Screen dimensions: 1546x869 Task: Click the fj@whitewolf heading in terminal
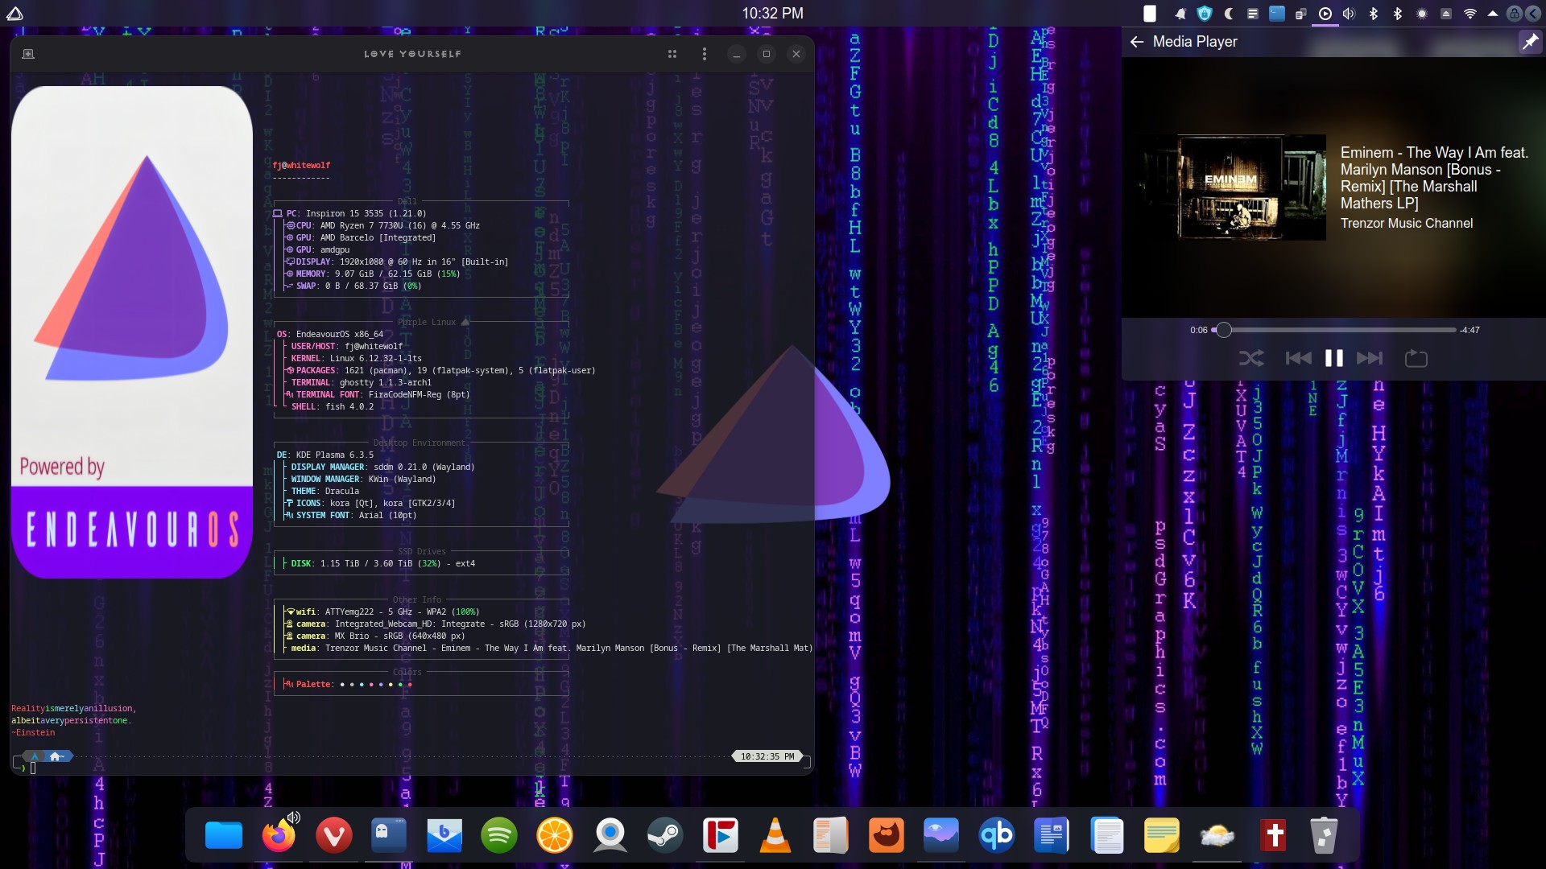click(301, 165)
